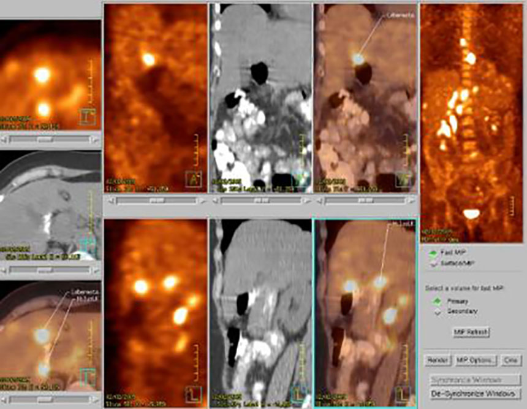Click the axial PET slice slider thumb
The width and height of the screenshot is (527, 409).
(x=45, y=139)
